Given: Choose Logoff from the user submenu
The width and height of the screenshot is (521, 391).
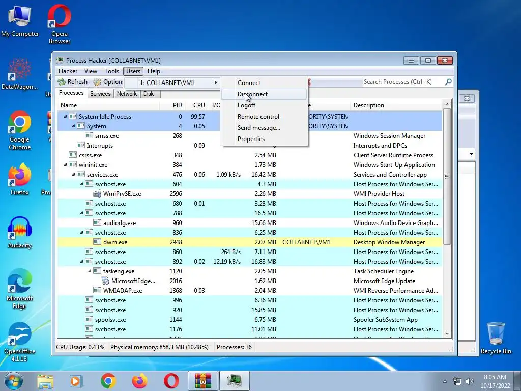Looking at the screenshot, I should coord(264,105).
